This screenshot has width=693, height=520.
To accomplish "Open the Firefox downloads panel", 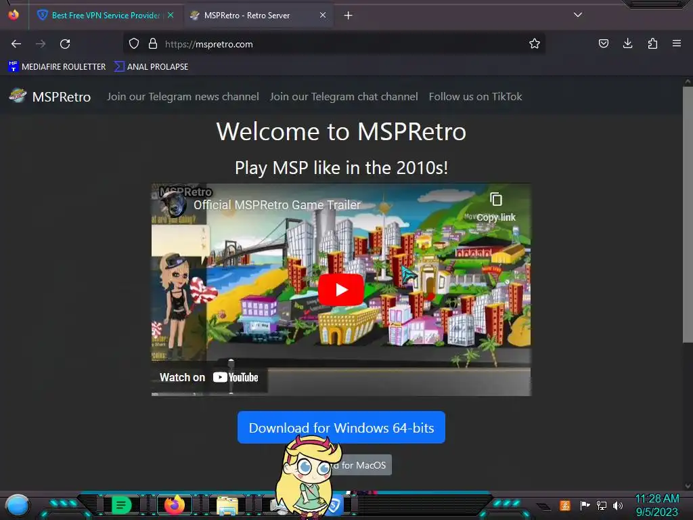I will tap(627, 44).
